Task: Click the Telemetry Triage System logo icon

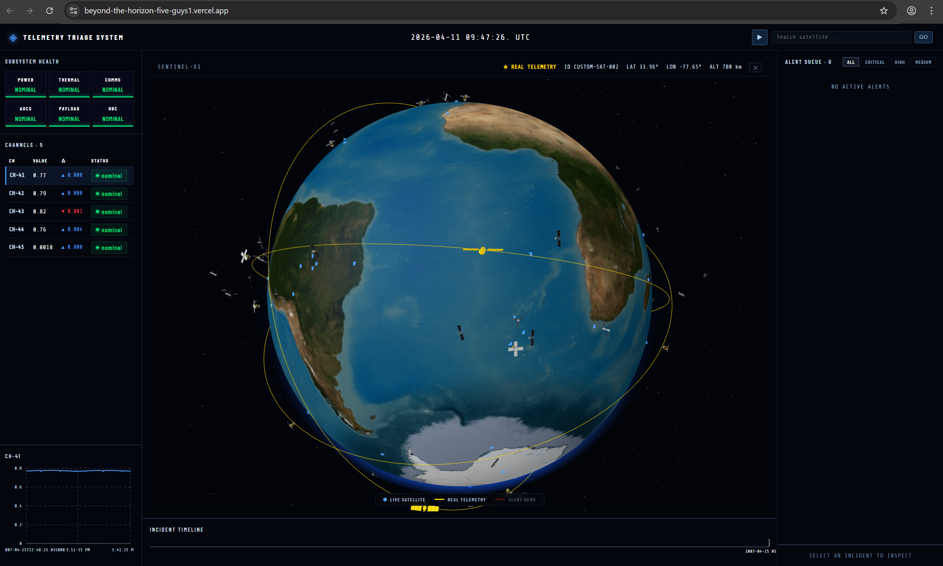Action: pyautogui.click(x=13, y=38)
